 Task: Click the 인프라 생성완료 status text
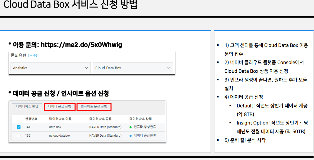[145, 127]
